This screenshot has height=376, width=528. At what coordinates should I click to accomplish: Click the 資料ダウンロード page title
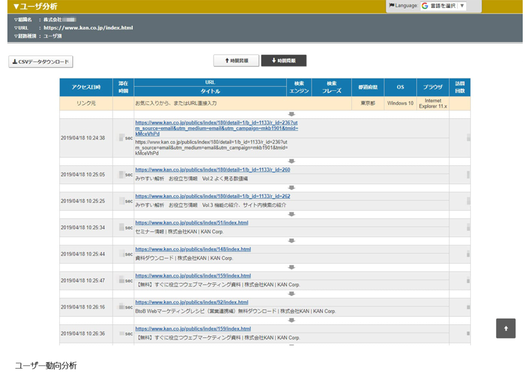click(x=184, y=258)
